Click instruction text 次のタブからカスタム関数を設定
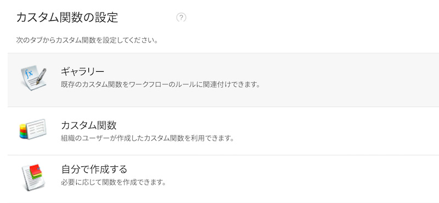 (x=87, y=40)
